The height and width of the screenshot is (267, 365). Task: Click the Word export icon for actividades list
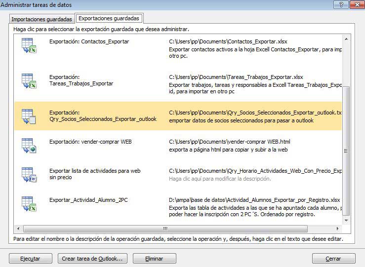click(x=29, y=175)
